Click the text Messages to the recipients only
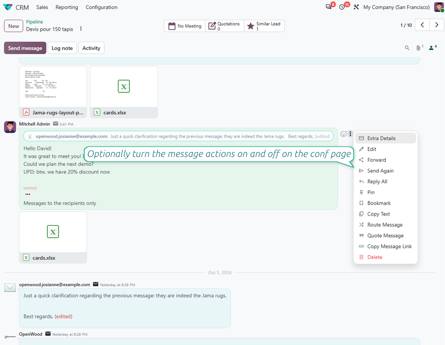This screenshot has height=345, width=445. point(60,203)
